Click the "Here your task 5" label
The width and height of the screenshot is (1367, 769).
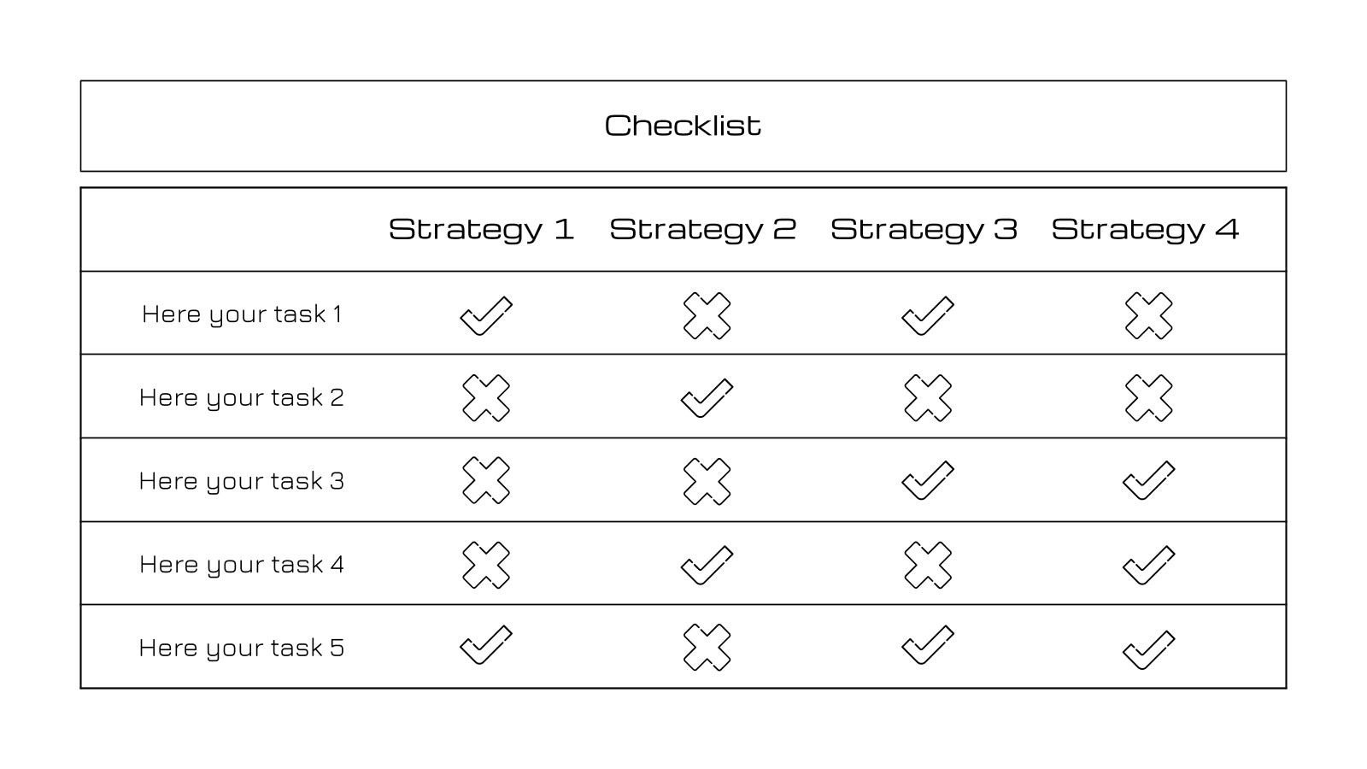[x=241, y=648]
